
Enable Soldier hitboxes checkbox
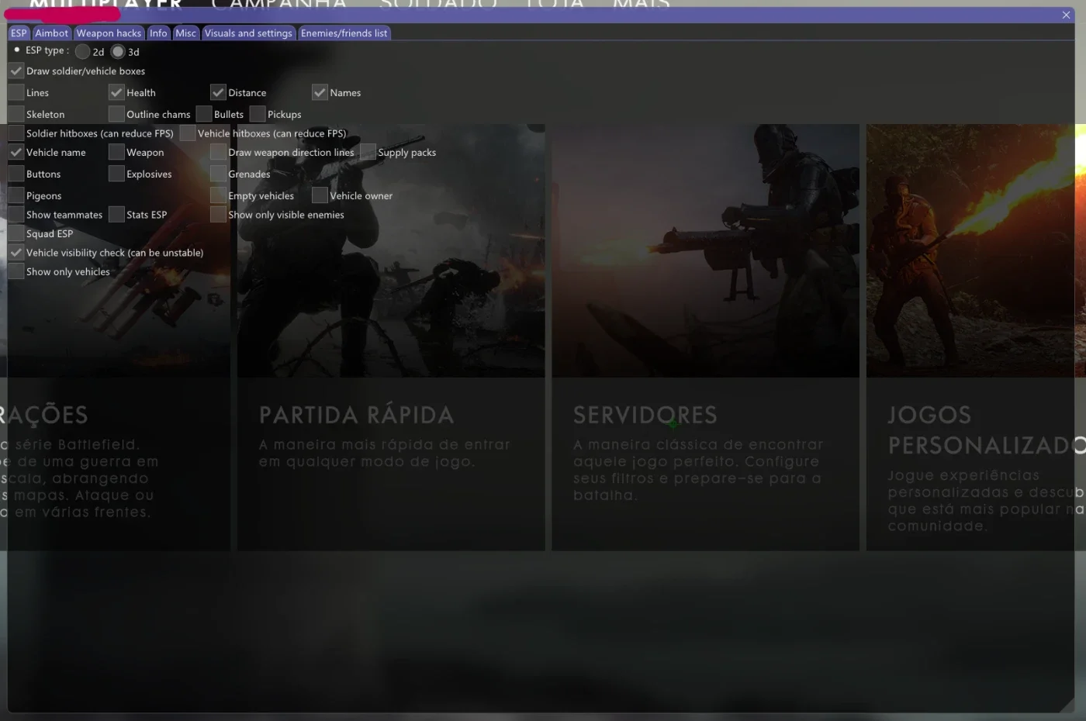click(x=16, y=133)
